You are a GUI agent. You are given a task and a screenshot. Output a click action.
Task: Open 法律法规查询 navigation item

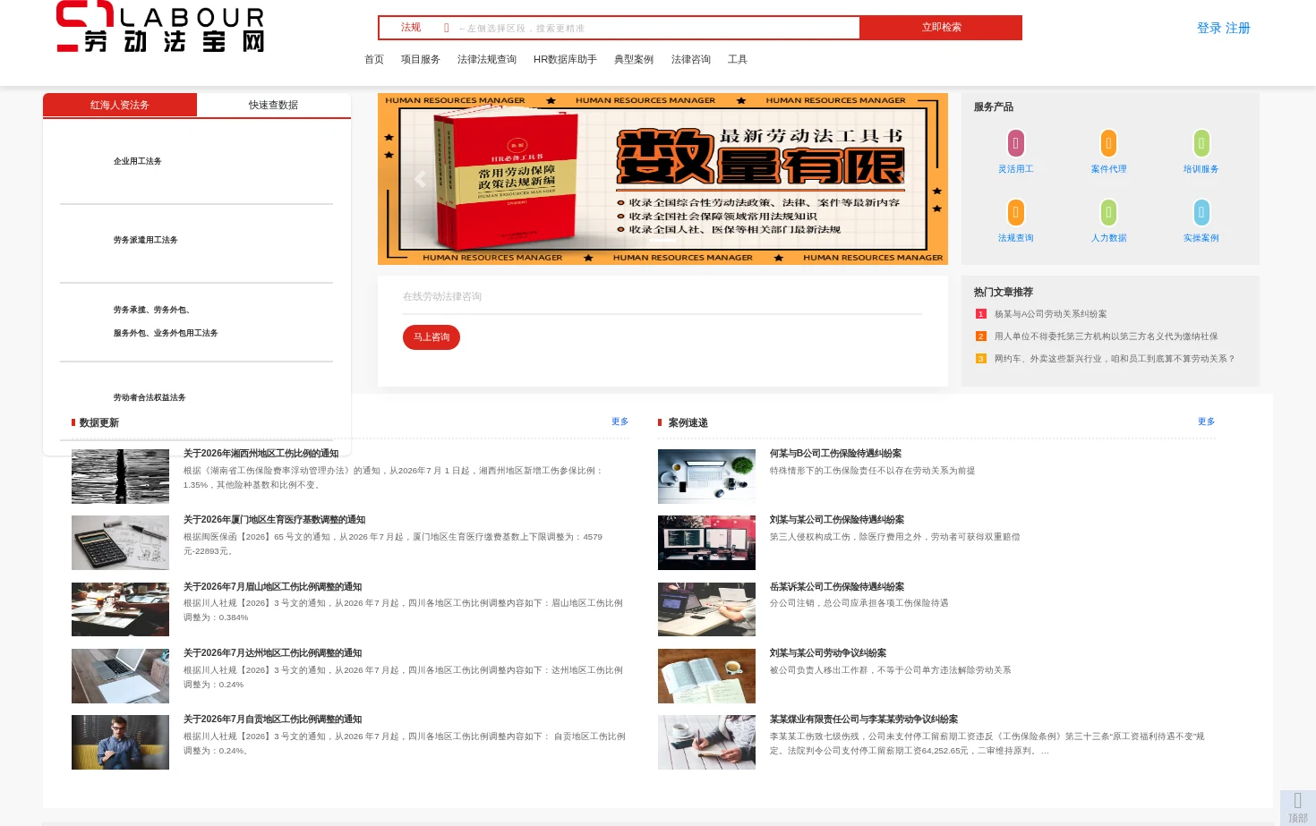coord(487,59)
